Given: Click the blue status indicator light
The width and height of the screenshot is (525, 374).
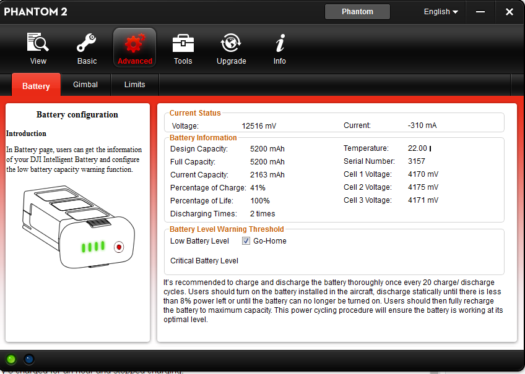Looking at the screenshot, I should (29, 359).
